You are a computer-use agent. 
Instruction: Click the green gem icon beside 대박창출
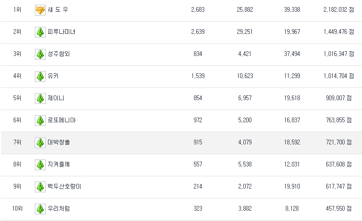(40, 142)
